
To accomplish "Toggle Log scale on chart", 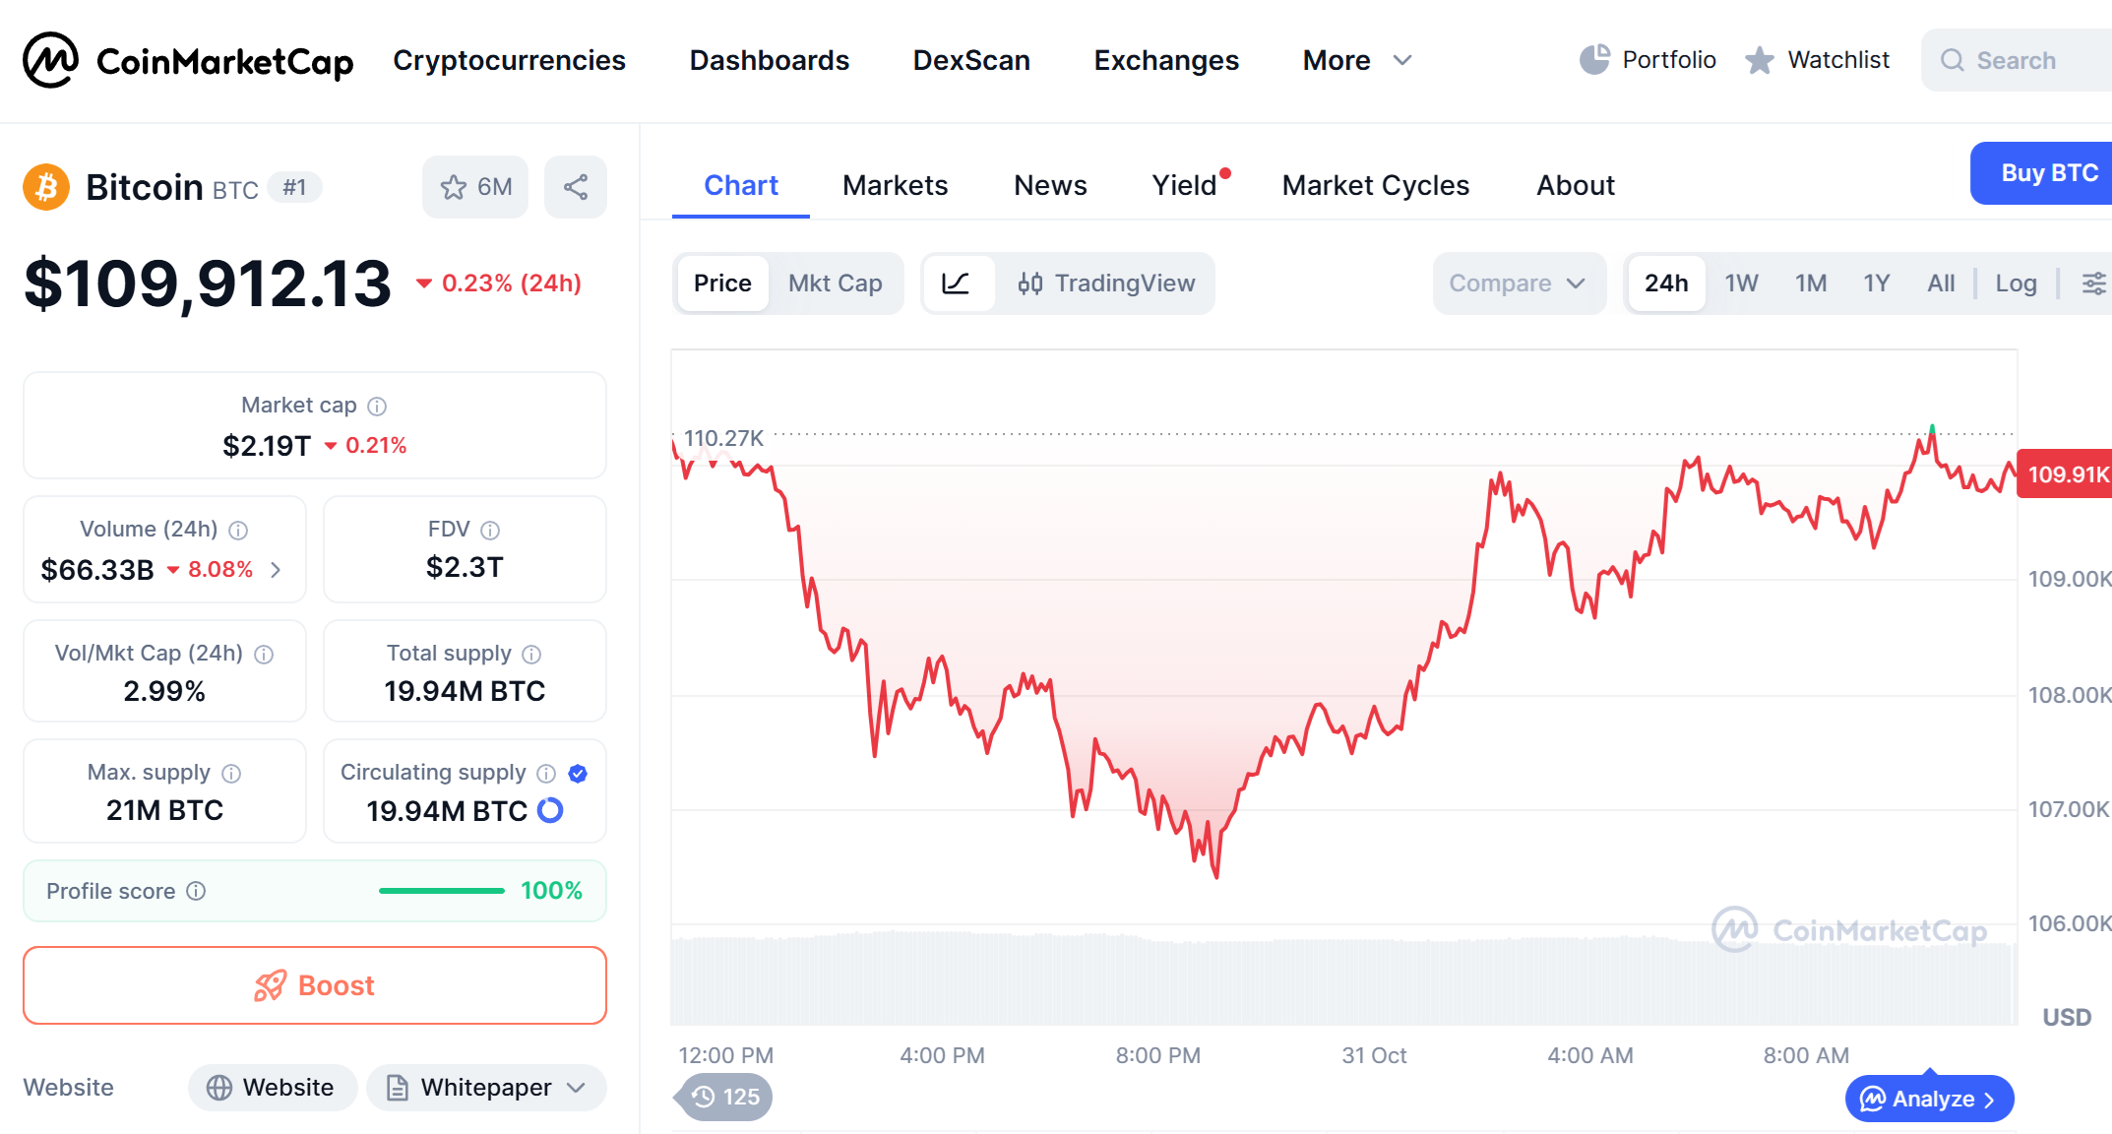I will (x=2016, y=283).
